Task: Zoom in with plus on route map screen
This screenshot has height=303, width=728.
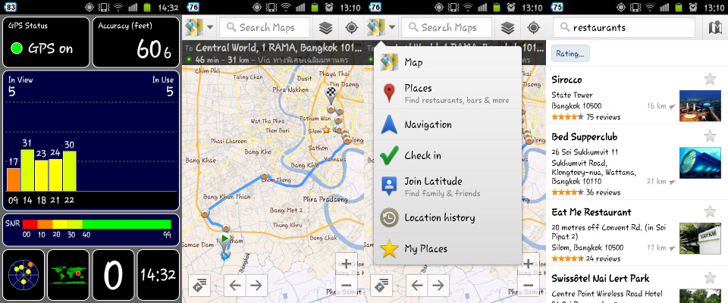Action: point(346,264)
